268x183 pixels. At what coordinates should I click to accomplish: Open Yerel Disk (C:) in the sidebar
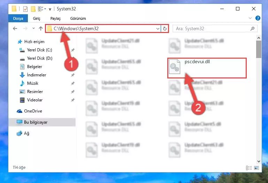click(36, 50)
